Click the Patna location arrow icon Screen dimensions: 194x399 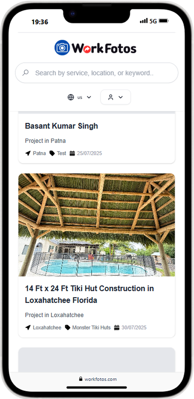tap(28, 154)
